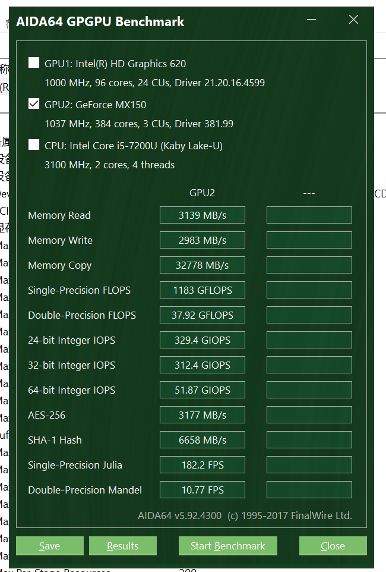Click the SHA-1 Hash label
386x572 pixels.
pos(55,440)
